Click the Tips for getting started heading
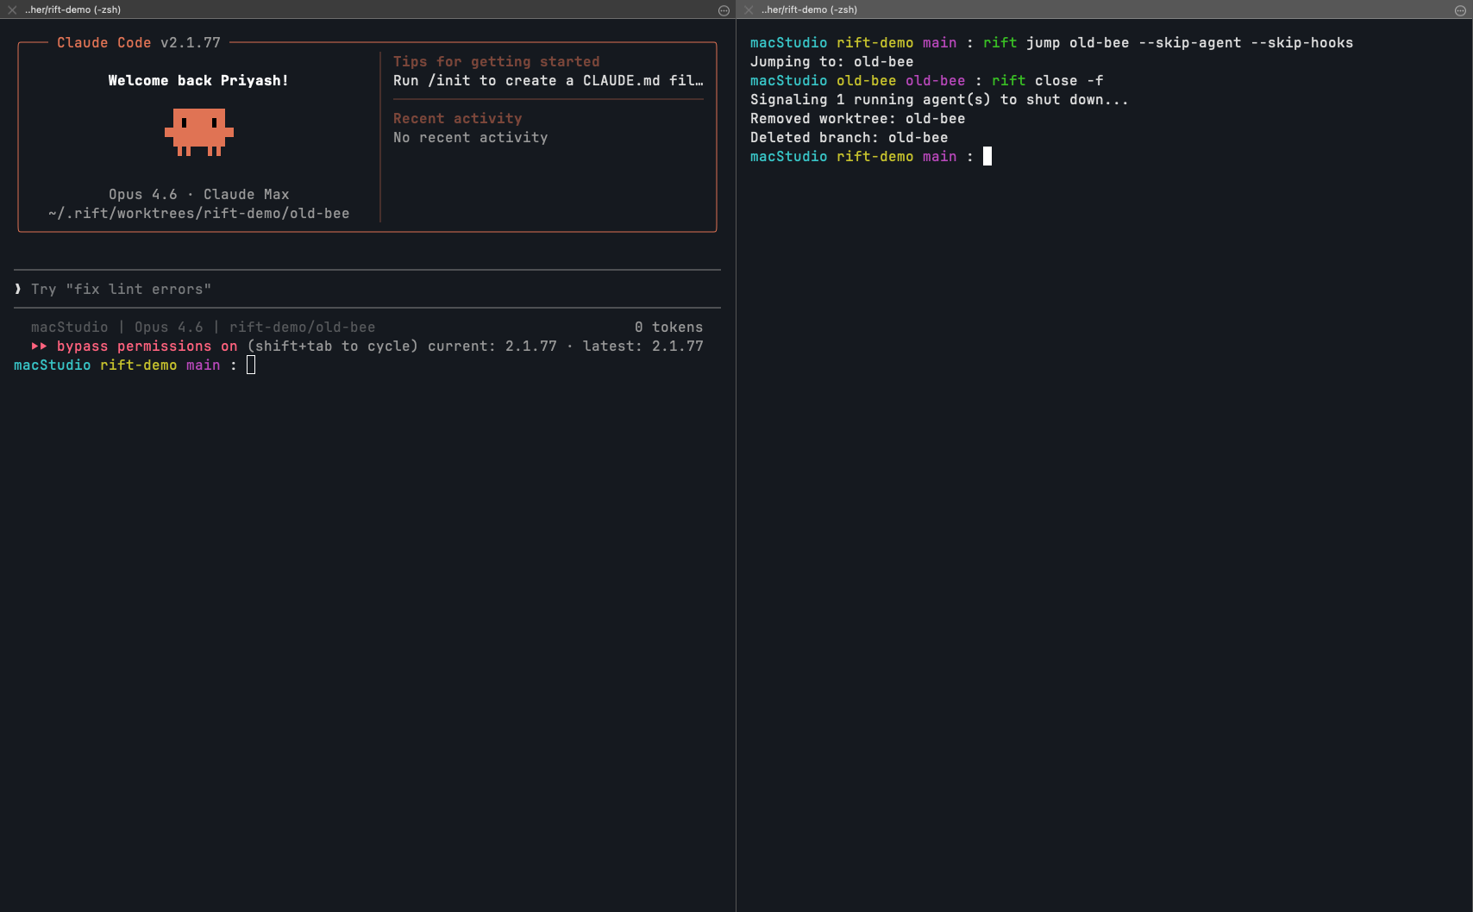 [497, 61]
